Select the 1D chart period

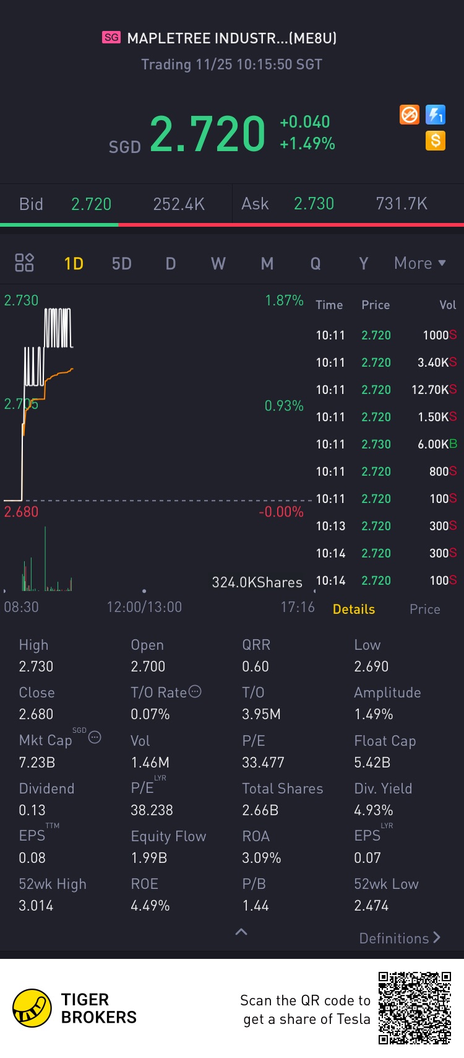coord(74,264)
